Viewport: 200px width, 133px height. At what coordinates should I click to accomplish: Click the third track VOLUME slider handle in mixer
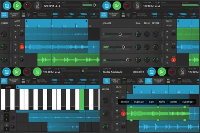(x=128, y=60)
